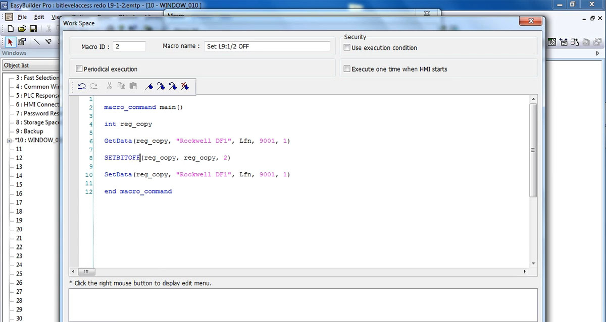The height and width of the screenshot is (322, 606).
Task: Click the Paste icon in macro toolbar
Action: pos(133,86)
